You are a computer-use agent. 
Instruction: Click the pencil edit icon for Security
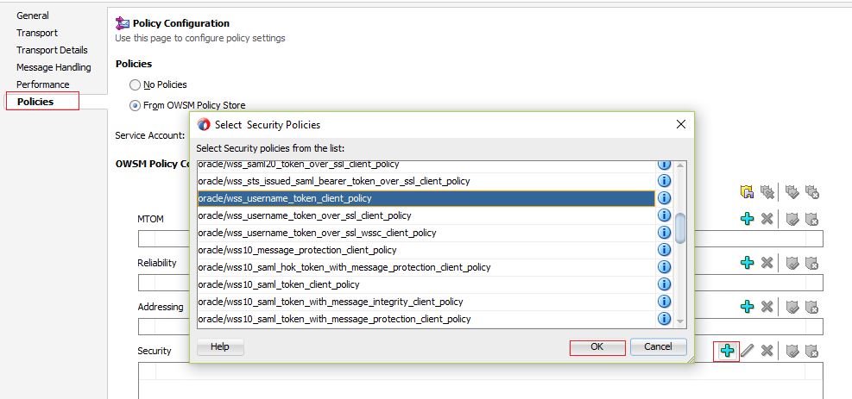[x=748, y=351]
